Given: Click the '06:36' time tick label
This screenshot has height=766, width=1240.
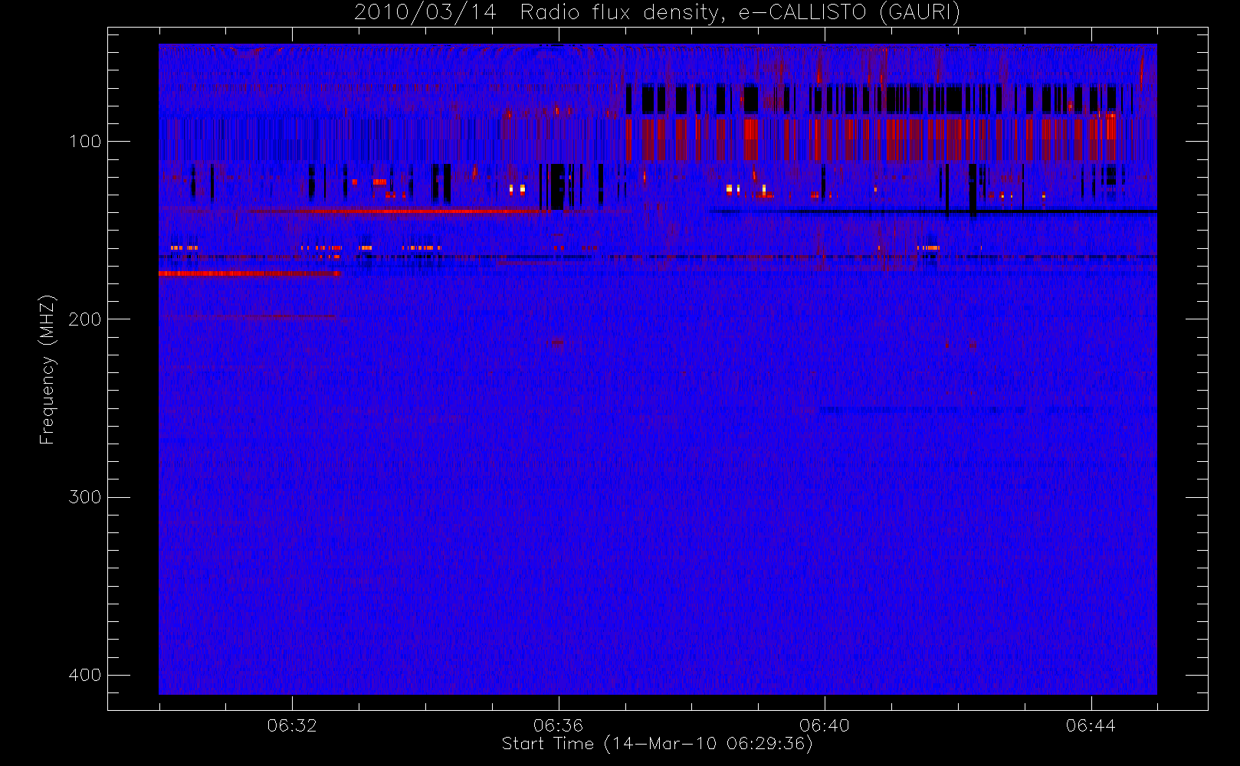Looking at the screenshot, I should pyautogui.click(x=559, y=725).
